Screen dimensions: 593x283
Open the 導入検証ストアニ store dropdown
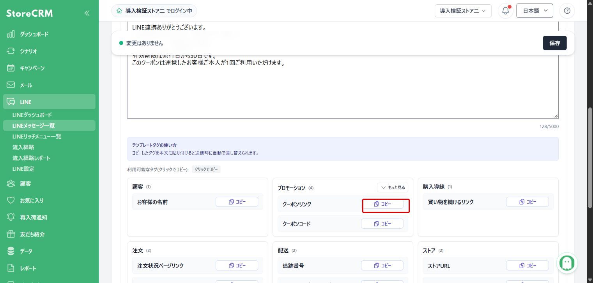[x=463, y=11]
